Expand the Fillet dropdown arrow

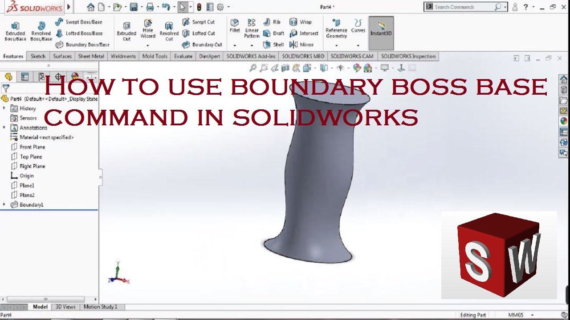(235, 45)
